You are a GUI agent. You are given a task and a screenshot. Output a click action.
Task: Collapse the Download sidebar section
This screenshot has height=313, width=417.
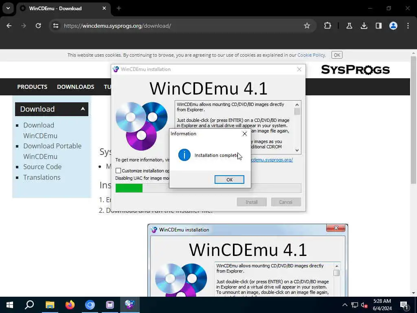[x=52, y=109]
